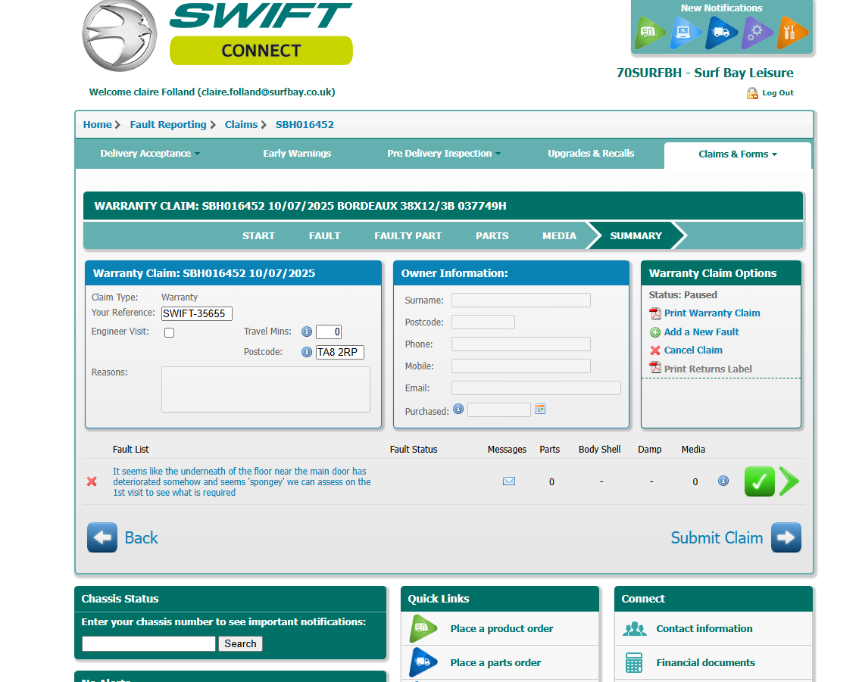The width and height of the screenshot is (859, 682).
Task: Expand Delivery Acceptance dropdown menu
Action: tap(149, 154)
